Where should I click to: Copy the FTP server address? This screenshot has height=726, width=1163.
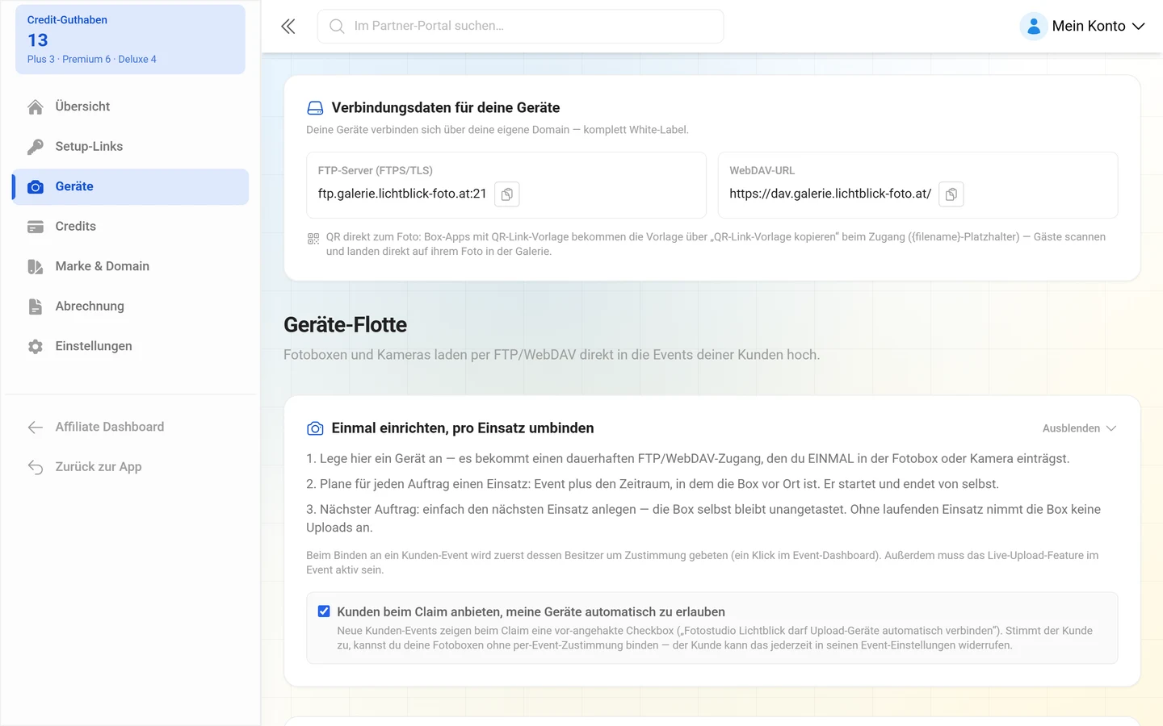click(x=507, y=194)
